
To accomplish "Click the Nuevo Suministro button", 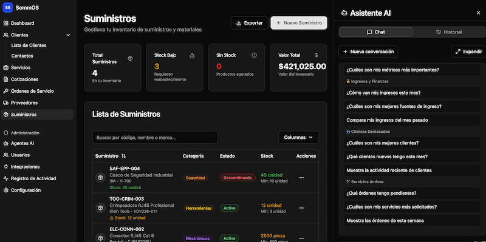I will [x=299, y=23].
